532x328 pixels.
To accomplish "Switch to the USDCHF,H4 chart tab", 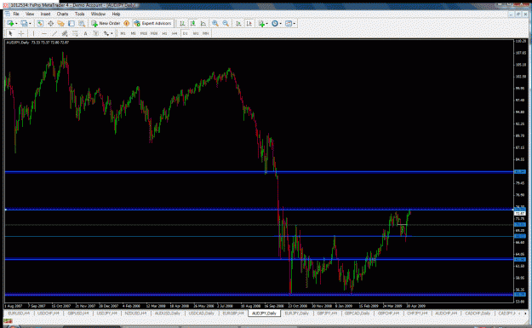I will 49,313.
